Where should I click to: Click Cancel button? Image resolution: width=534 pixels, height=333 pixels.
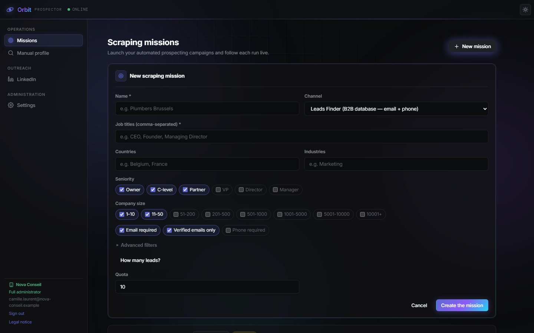[419, 305]
